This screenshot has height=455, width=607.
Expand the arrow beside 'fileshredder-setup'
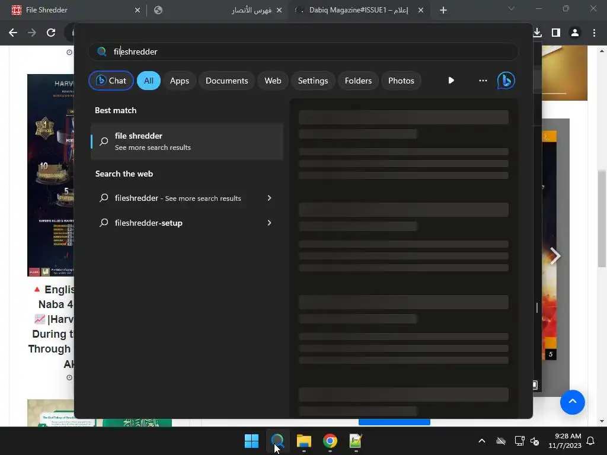270,223
